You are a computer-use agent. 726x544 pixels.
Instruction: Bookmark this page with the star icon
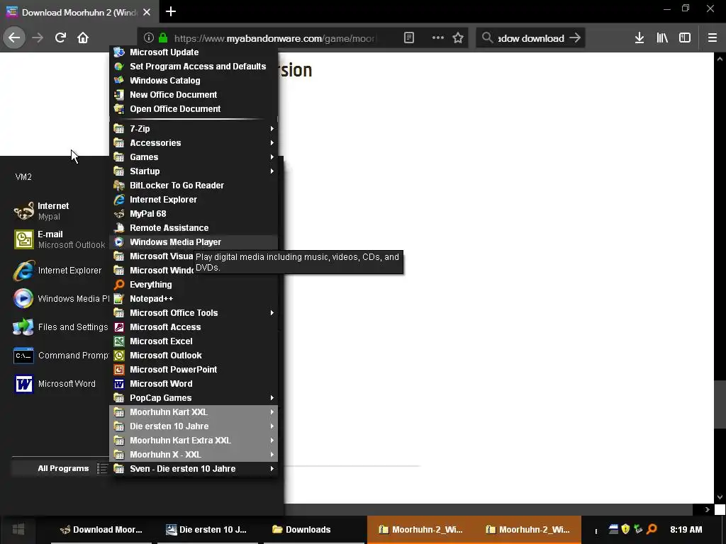[458, 38]
